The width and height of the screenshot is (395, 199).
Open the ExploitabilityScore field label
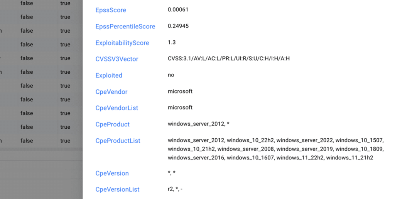coord(122,43)
